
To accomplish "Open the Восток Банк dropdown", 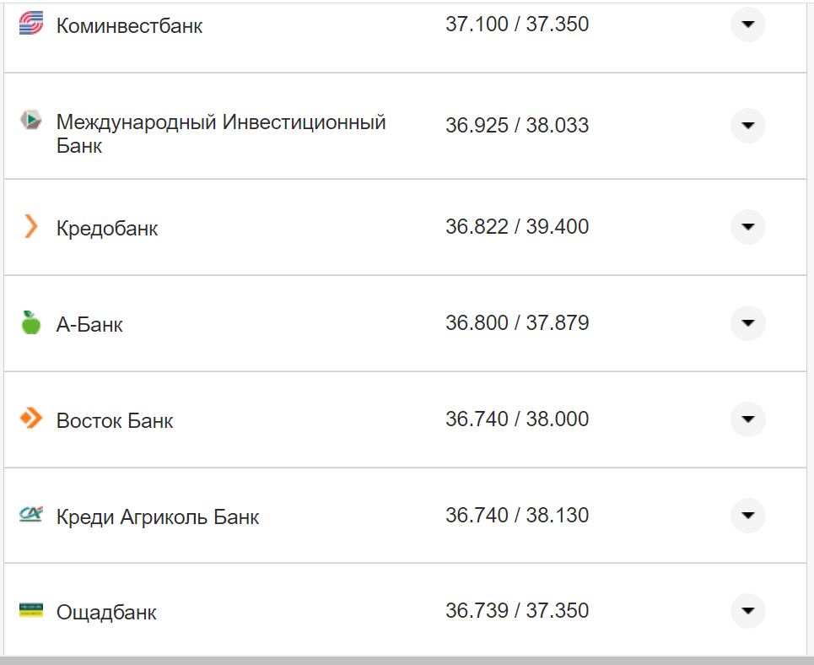I will point(747,419).
